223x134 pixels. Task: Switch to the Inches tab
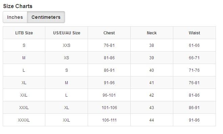15,17
